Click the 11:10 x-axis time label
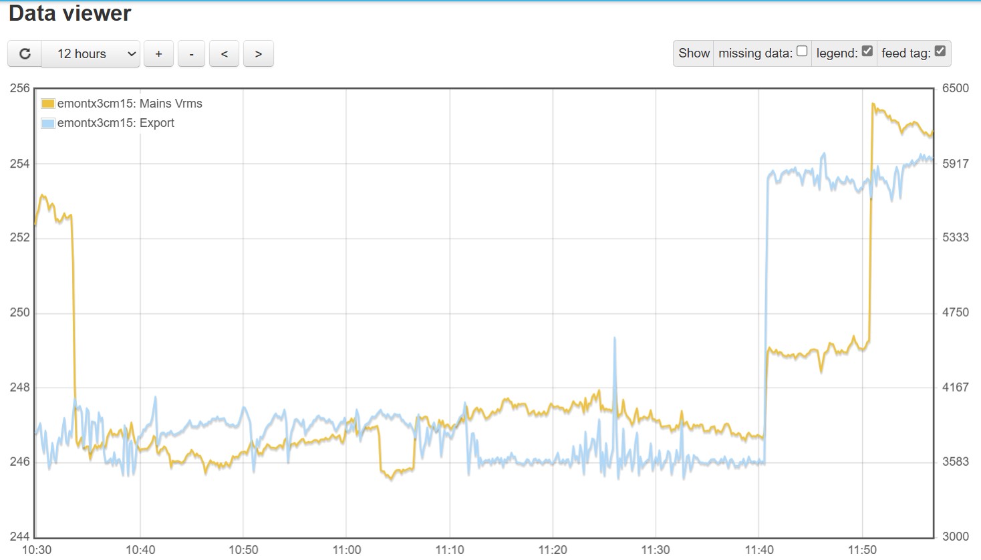The image size is (981, 560). (450, 549)
